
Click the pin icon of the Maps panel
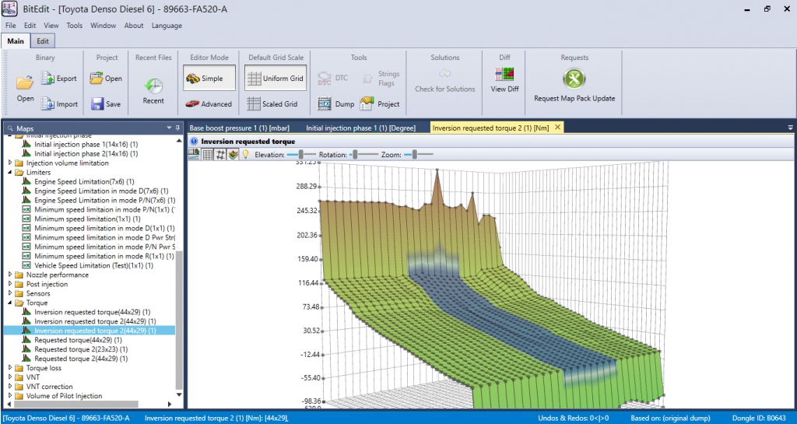click(x=177, y=128)
